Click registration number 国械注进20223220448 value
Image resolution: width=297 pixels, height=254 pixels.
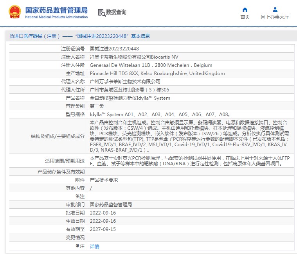point(114,49)
